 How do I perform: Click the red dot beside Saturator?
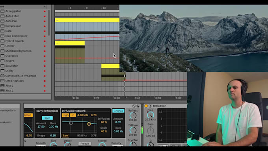pos(45,66)
